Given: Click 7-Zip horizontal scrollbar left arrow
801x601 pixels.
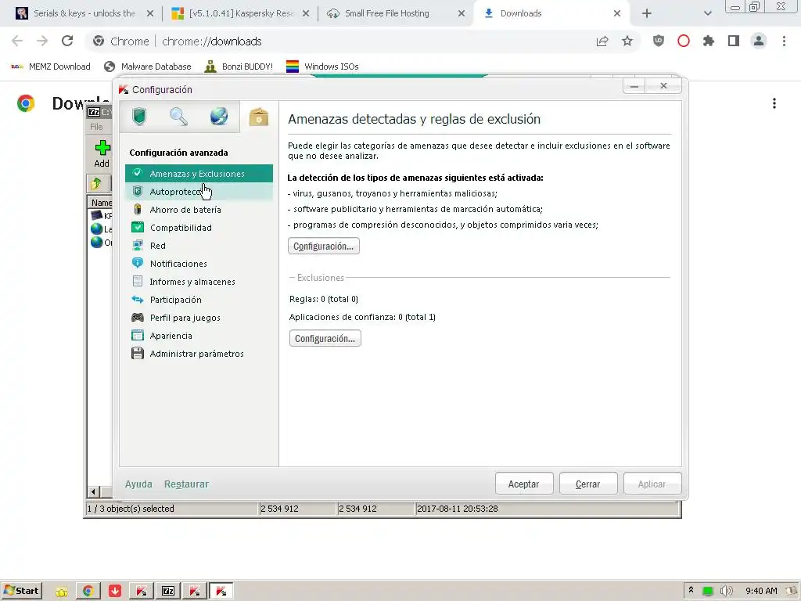Looking at the screenshot, I should click(94, 492).
